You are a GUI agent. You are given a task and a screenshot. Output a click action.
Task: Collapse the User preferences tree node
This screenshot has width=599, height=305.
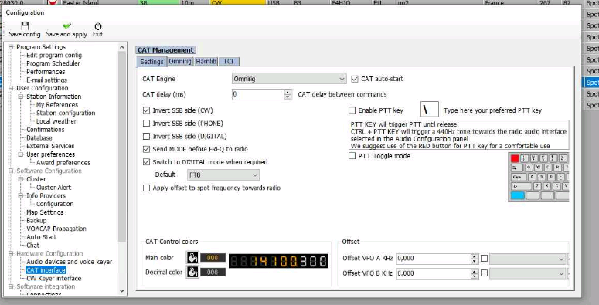[x=21, y=154]
